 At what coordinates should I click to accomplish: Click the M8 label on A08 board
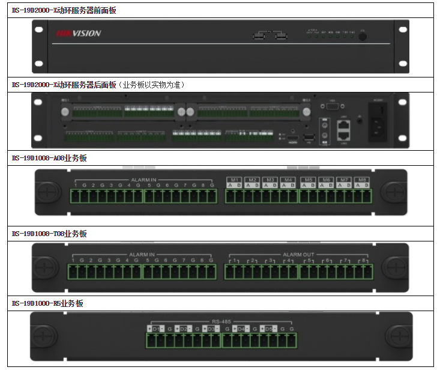coord(363,180)
